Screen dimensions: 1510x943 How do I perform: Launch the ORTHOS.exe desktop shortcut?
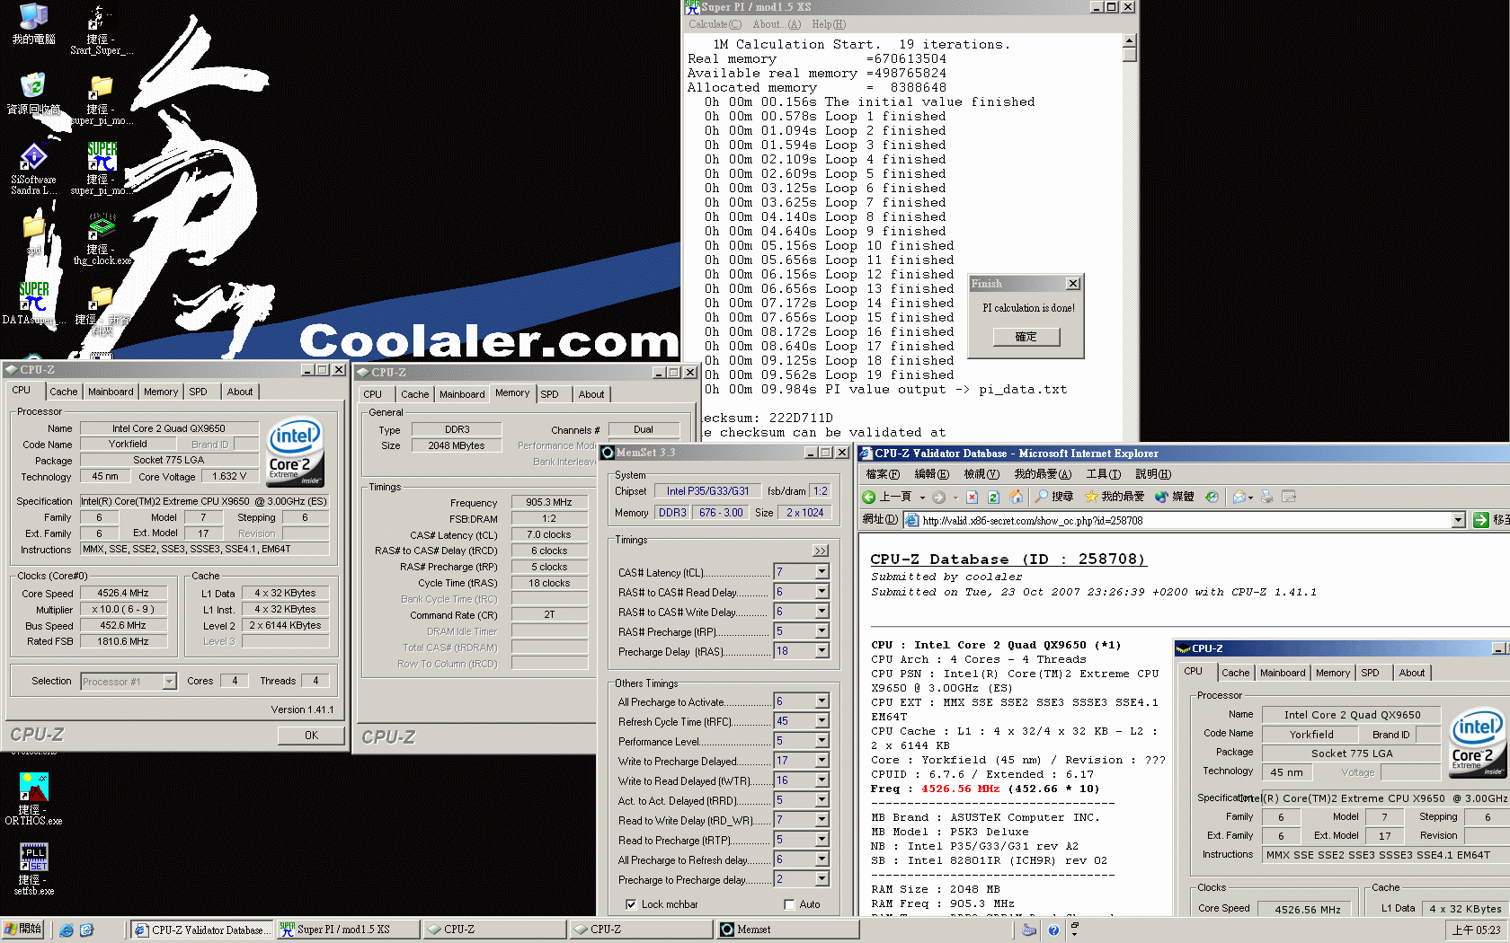pyautogui.click(x=33, y=798)
